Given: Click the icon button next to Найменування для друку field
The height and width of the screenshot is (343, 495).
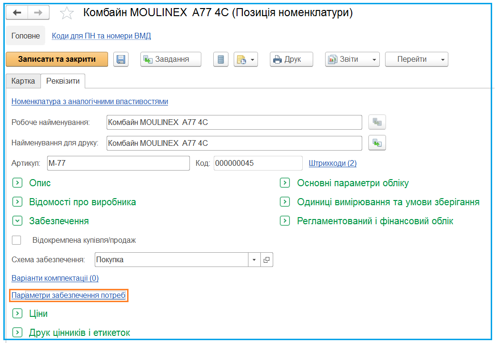Looking at the screenshot, I should pyautogui.click(x=377, y=143).
